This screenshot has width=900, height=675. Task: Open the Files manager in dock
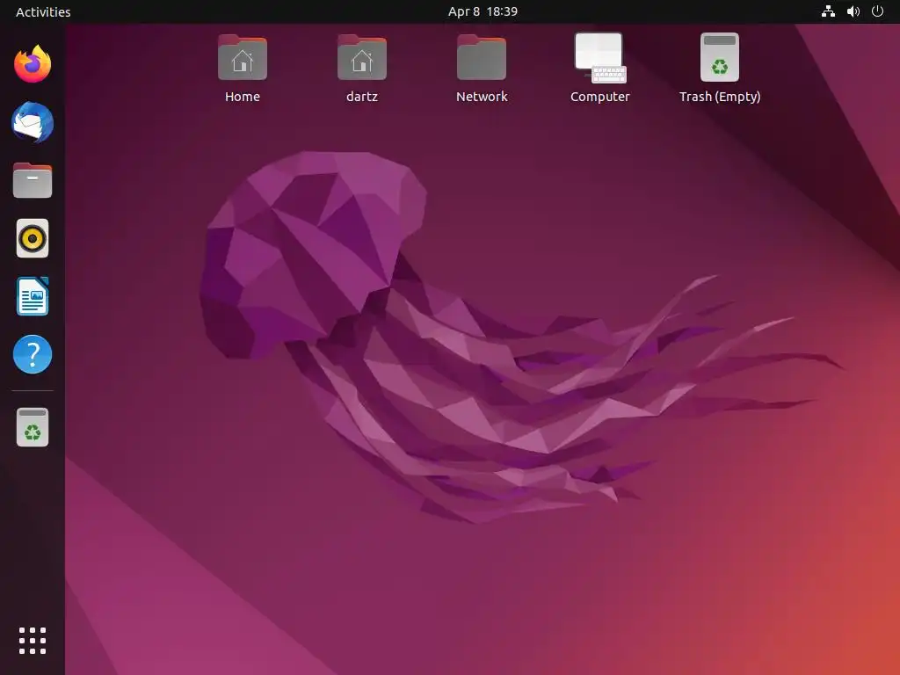33,180
